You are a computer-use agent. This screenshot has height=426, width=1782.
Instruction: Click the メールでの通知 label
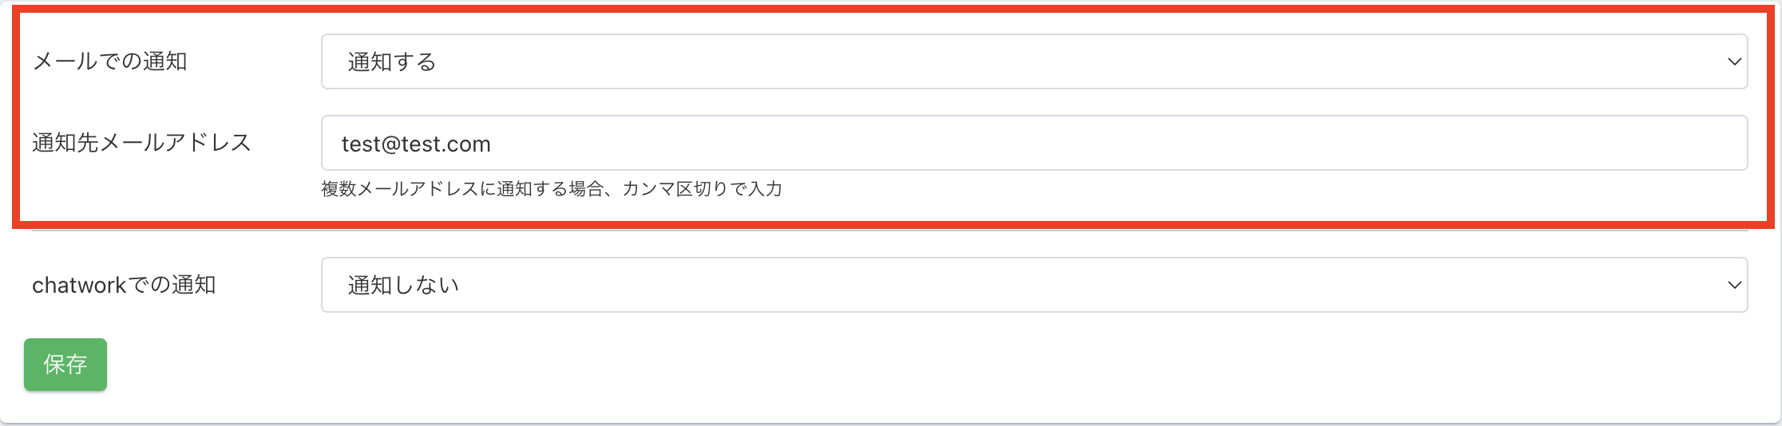tap(109, 61)
